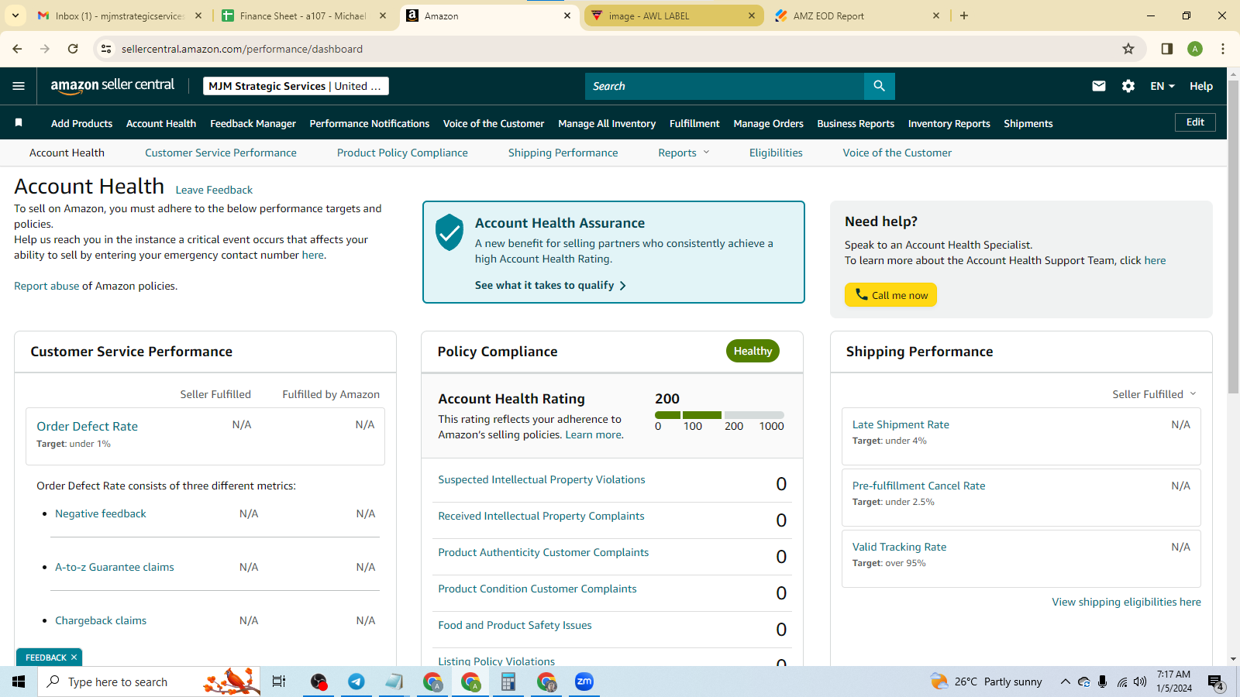Open the Chrome profile avatar

pos(1195,49)
